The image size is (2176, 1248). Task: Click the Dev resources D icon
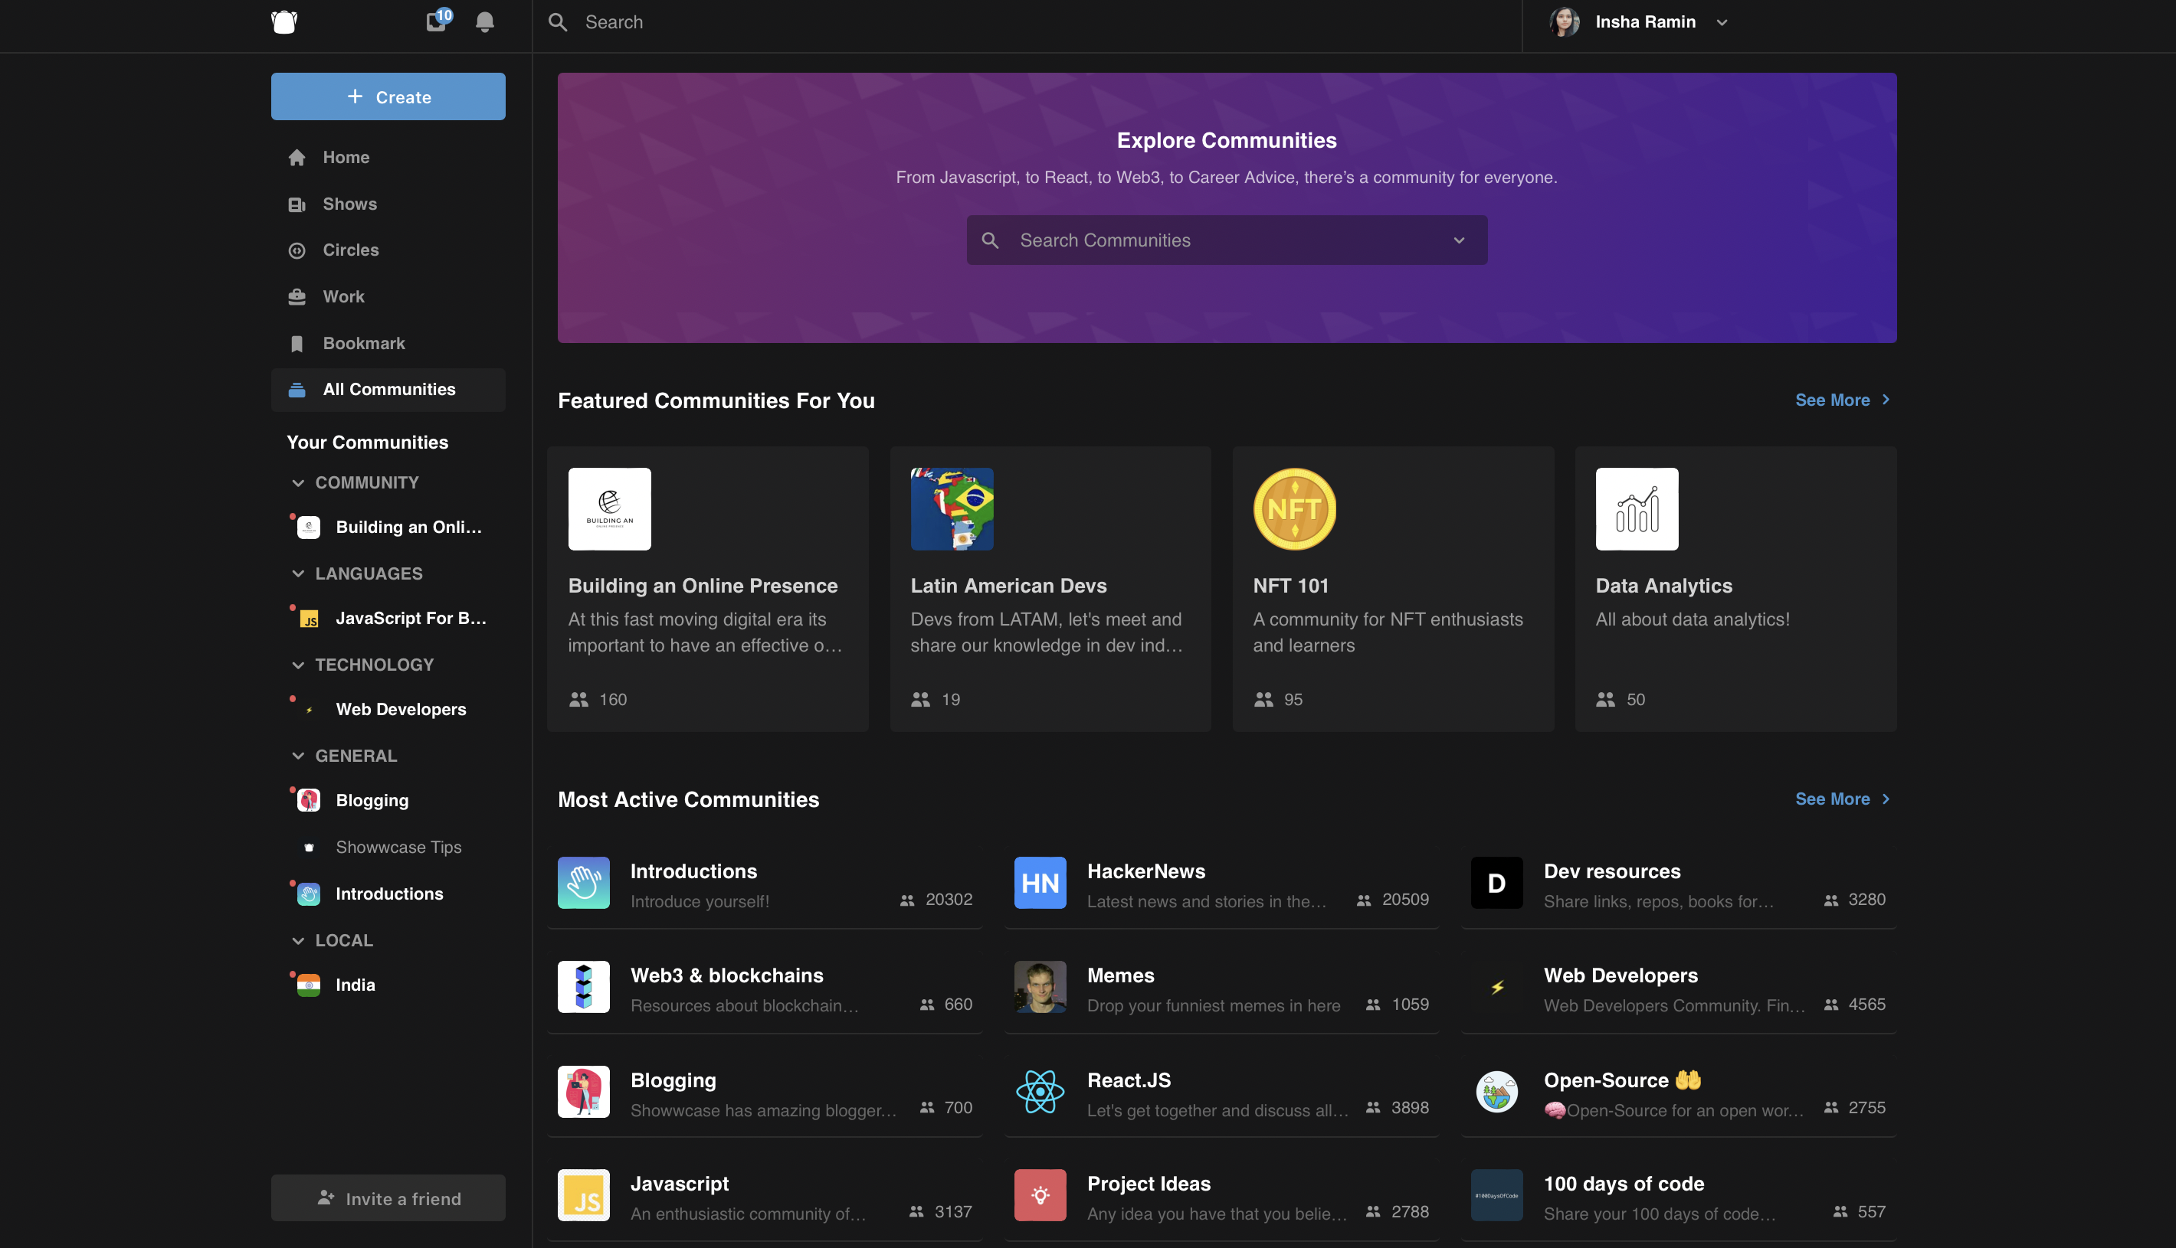1496,883
